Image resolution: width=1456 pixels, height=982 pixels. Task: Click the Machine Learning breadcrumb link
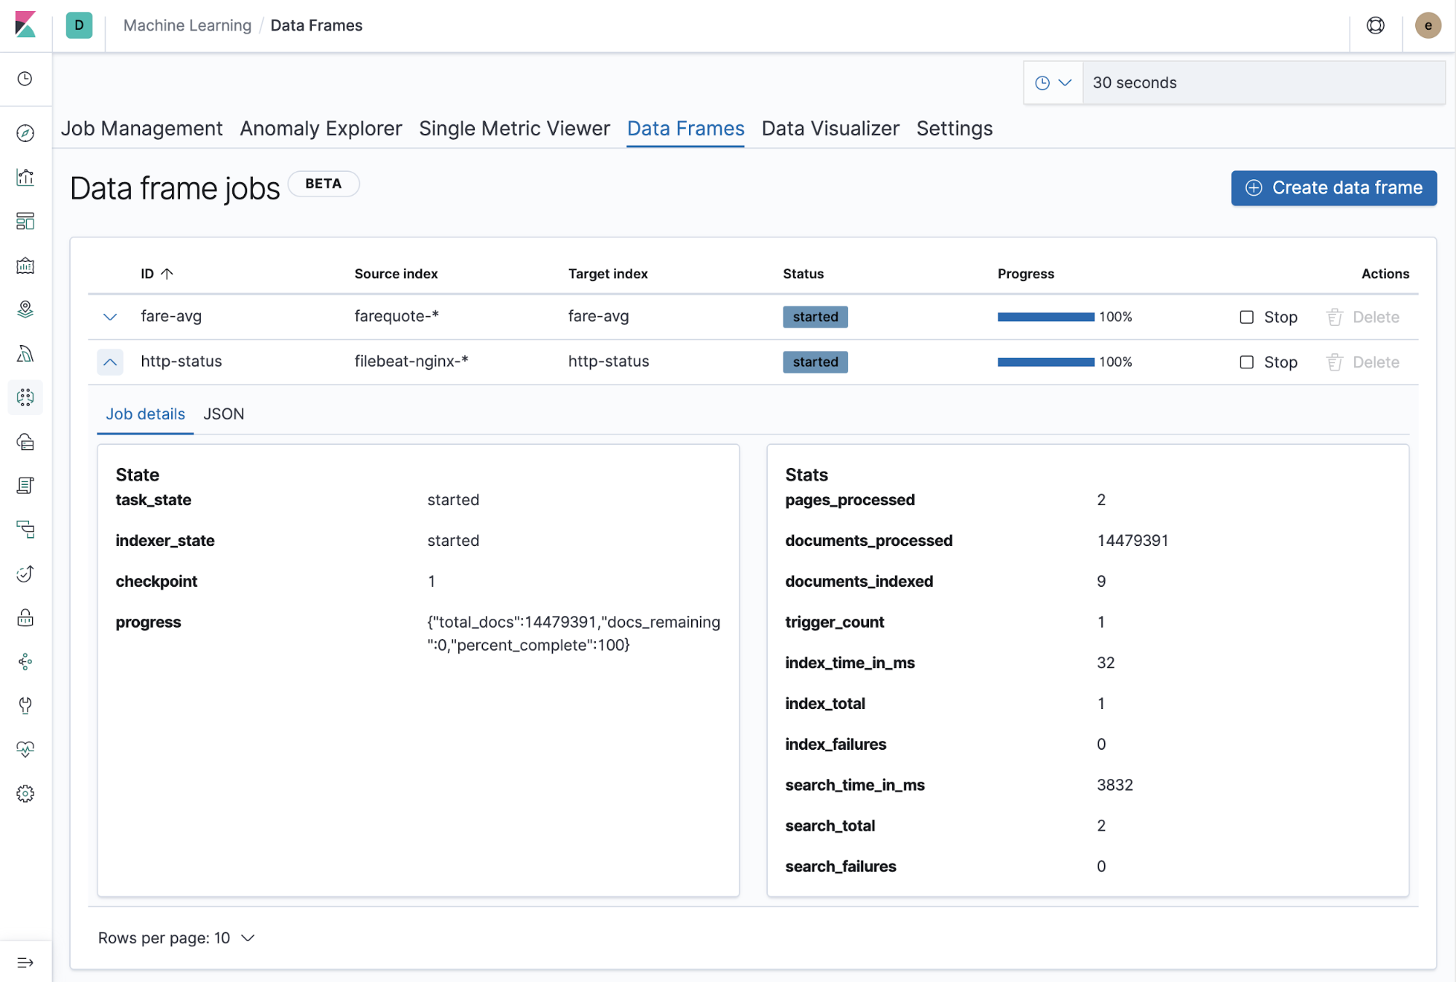187,25
